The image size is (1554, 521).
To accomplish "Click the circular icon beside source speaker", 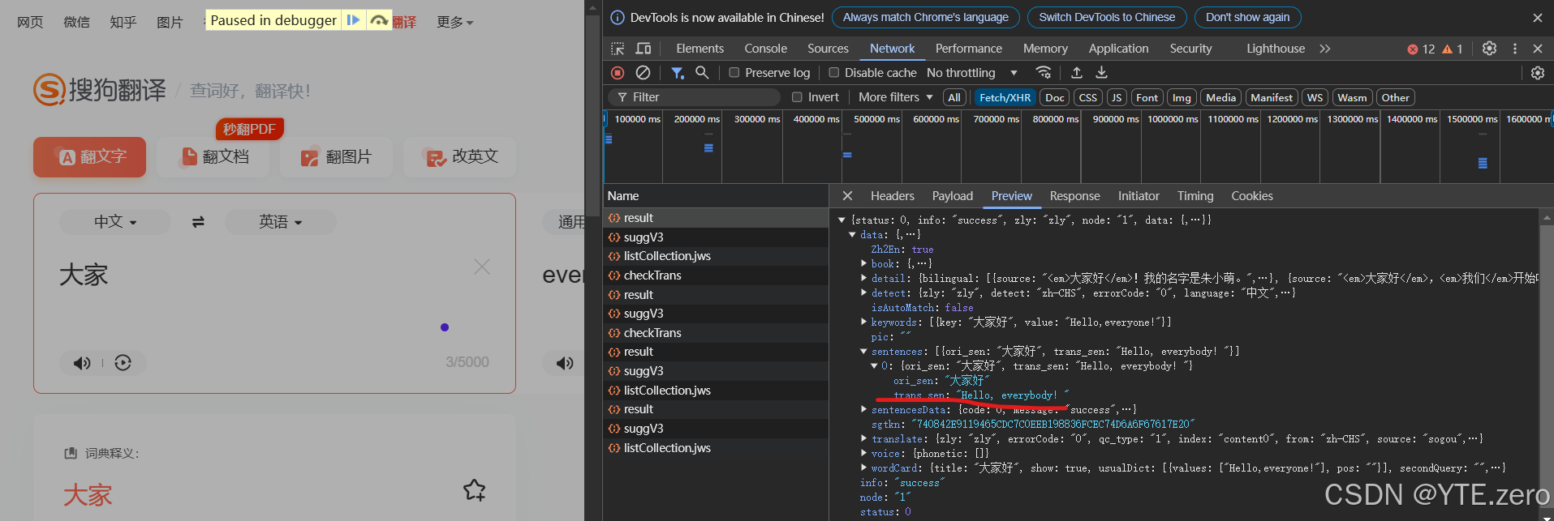I will click(123, 363).
